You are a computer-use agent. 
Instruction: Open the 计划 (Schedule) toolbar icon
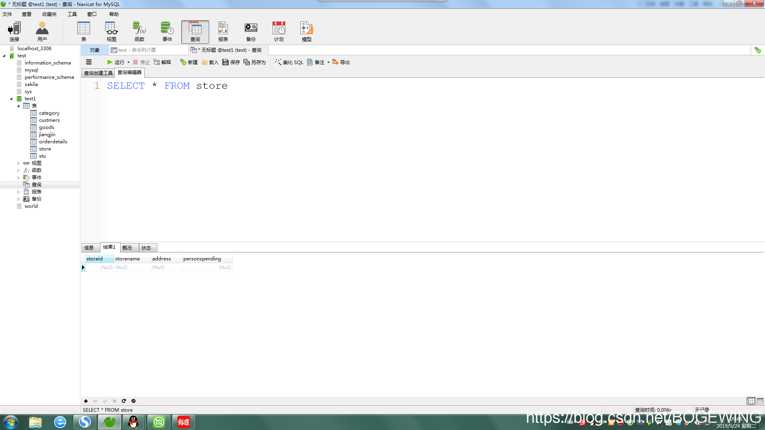(279, 31)
